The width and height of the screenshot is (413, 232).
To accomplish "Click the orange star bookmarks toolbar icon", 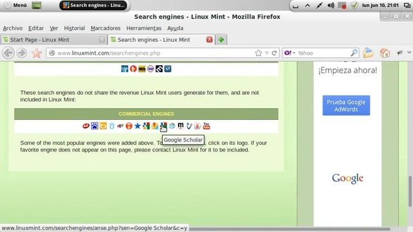I will 37,53.
